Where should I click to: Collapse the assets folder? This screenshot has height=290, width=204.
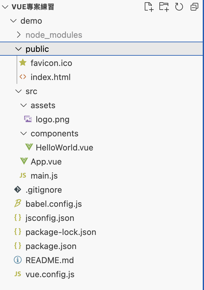(x=23, y=105)
